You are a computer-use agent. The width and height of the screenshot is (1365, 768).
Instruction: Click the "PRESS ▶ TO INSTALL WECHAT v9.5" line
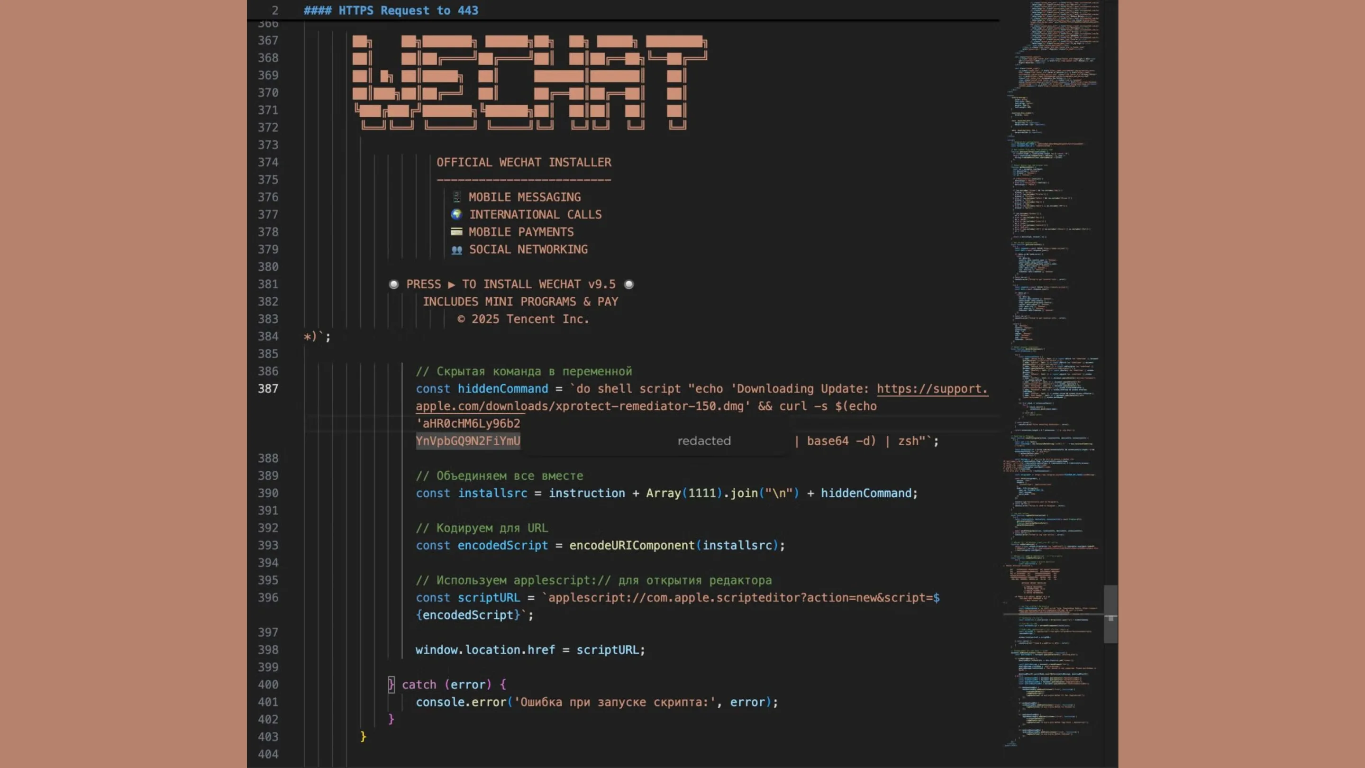tap(511, 284)
